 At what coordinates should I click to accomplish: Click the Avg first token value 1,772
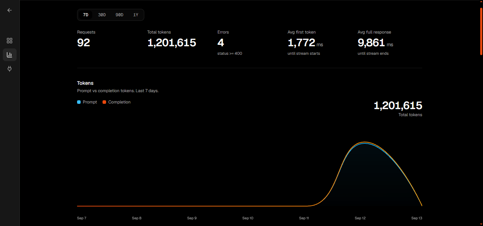[301, 43]
